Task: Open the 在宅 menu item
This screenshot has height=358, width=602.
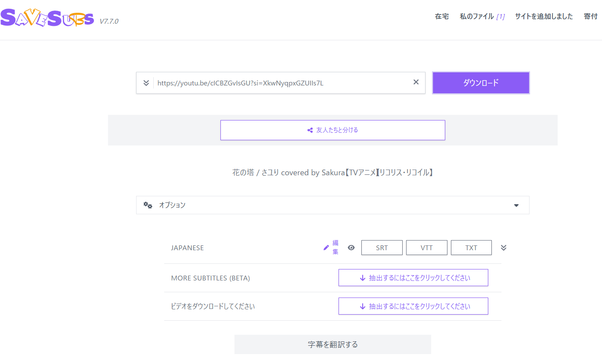Action: (442, 16)
